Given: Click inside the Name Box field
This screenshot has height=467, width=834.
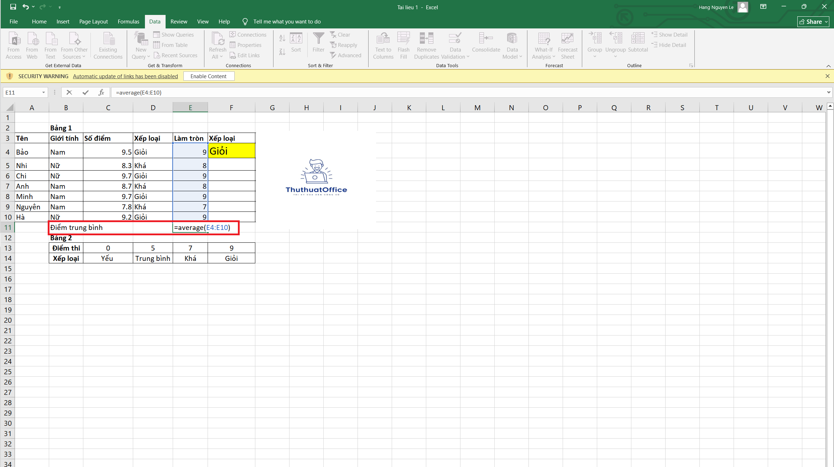Looking at the screenshot, I should [21, 92].
